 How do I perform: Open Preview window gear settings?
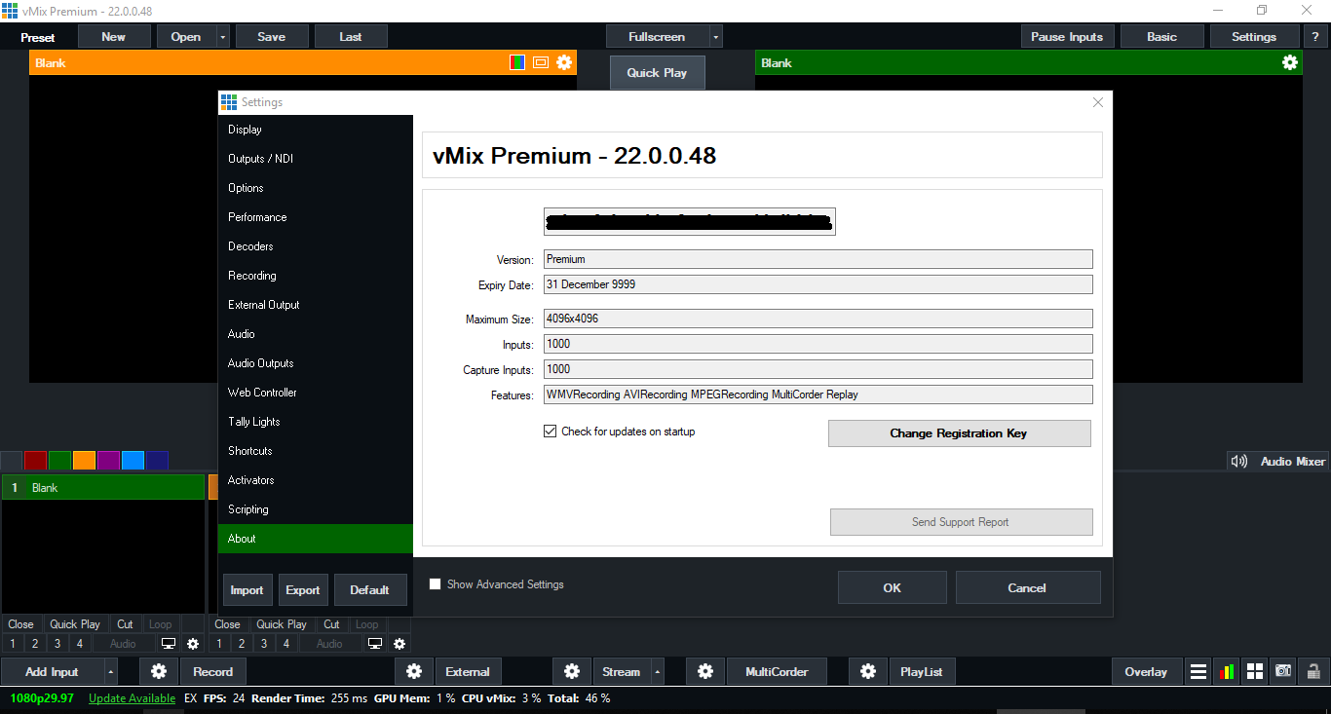coord(564,62)
